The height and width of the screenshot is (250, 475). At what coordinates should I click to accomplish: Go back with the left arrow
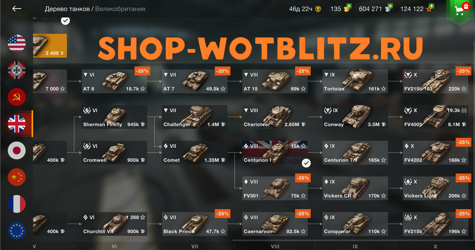(x=17, y=9)
